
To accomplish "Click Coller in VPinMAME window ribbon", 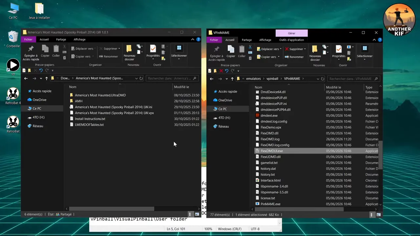I will tap(242, 52).
